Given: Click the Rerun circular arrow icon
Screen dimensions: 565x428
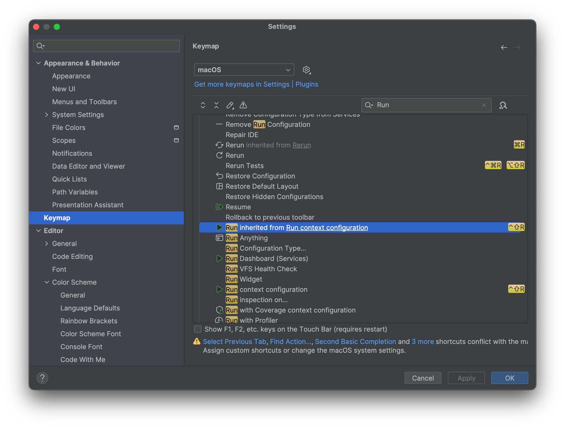Looking at the screenshot, I should (219, 155).
